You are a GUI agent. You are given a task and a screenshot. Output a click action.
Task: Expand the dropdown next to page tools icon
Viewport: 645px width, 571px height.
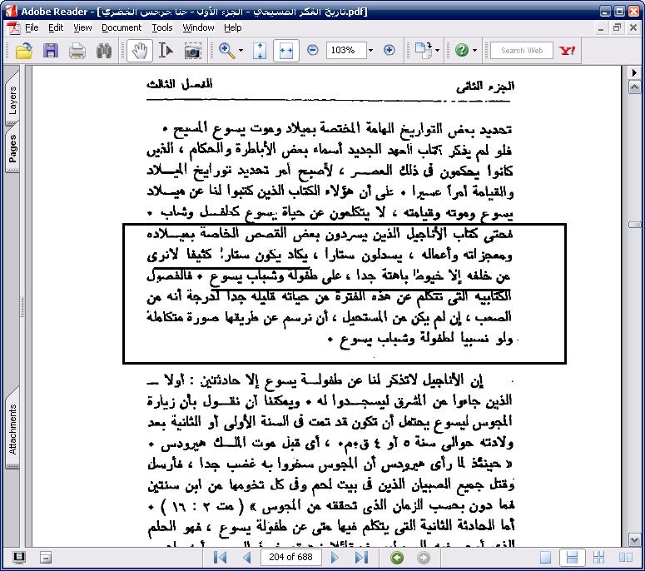coord(437,51)
